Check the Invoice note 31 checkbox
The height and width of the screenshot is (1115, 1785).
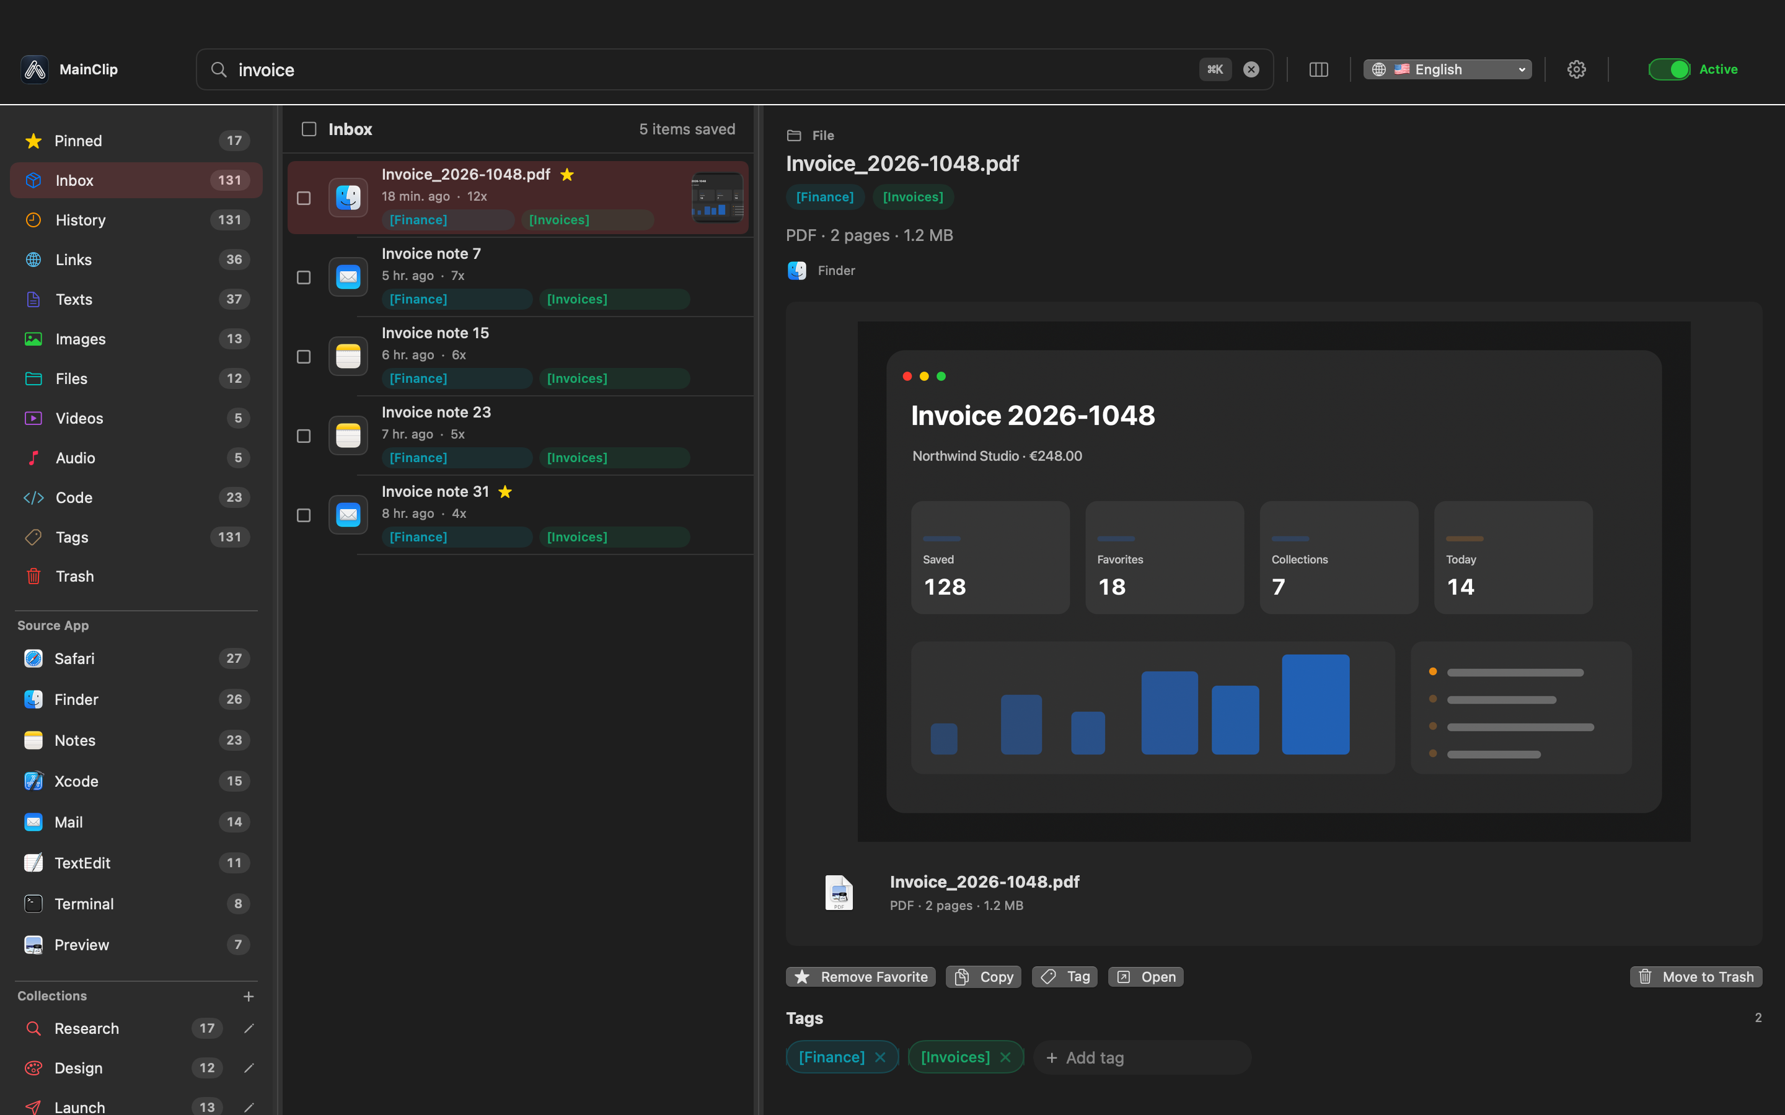coord(303,515)
